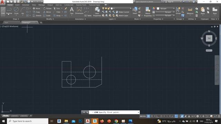Activate the Array command
This screenshot has width=221, height=124.
57,15
